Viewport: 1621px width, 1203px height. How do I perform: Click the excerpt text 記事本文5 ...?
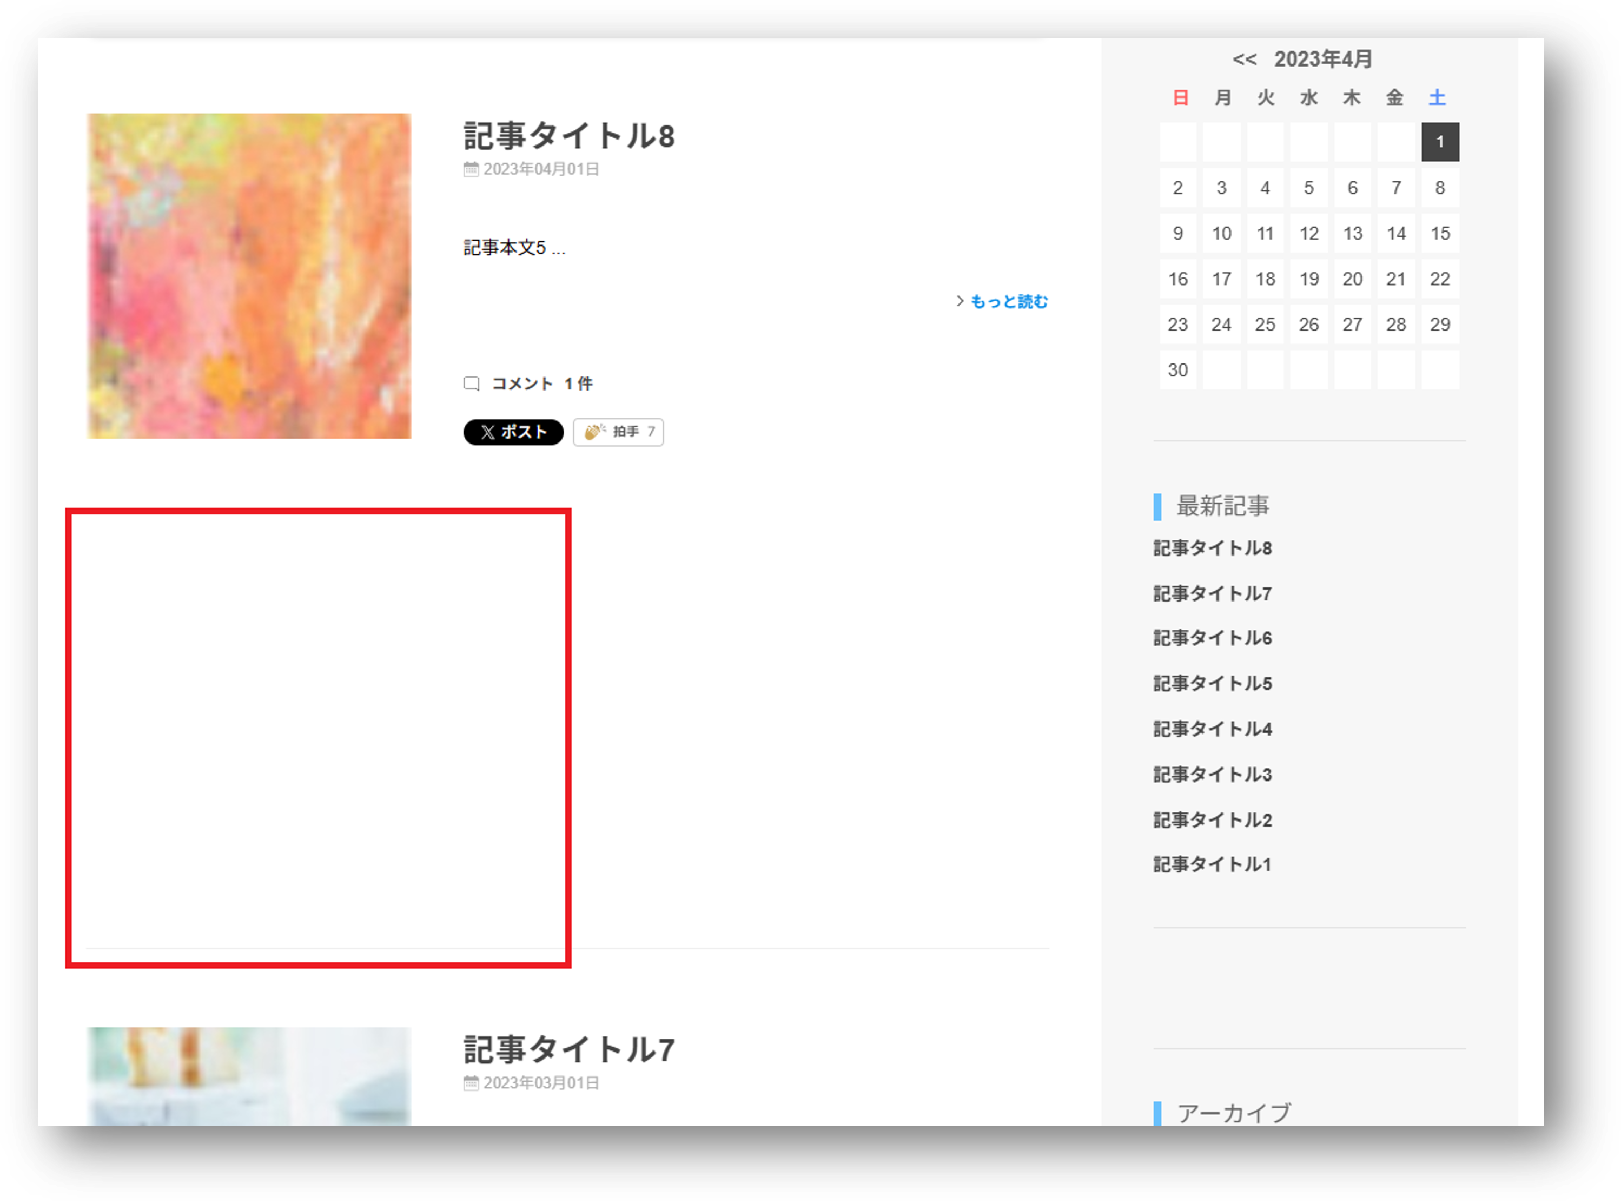pyautogui.click(x=505, y=248)
